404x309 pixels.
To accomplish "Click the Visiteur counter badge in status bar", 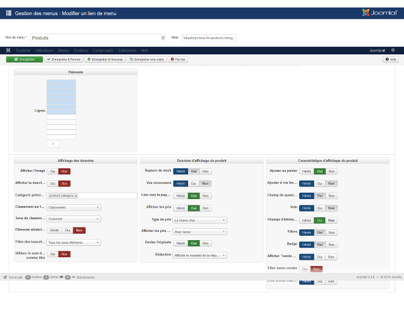I will point(28,277).
